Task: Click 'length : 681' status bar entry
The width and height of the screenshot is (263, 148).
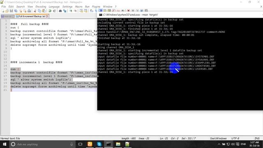Action: pos(129,139)
